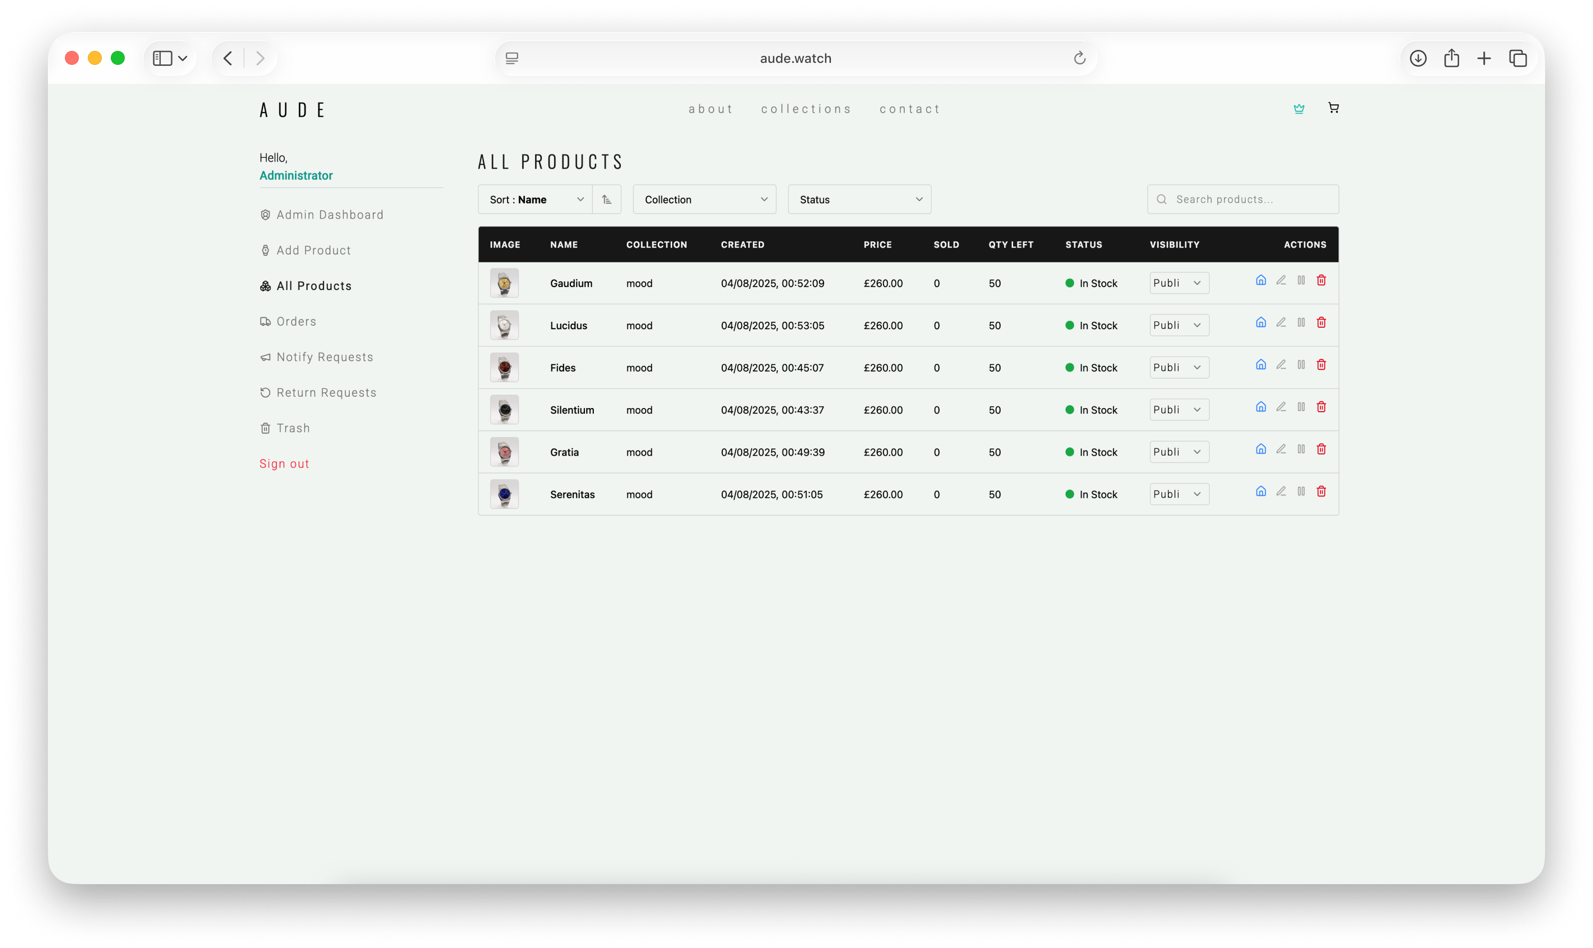Click the home icon for Silentium row

[1260, 406]
